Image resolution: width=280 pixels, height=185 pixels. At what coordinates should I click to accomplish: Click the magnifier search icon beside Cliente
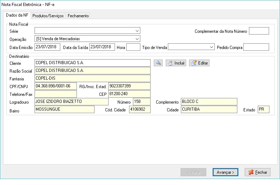click(158, 63)
